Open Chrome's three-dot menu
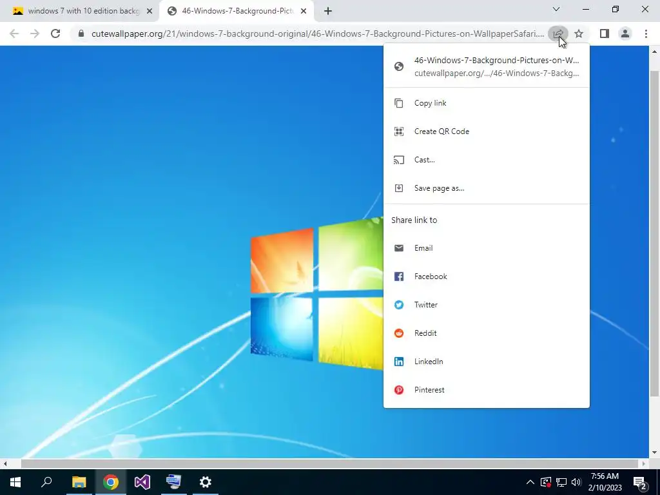The image size is (660, 495). (646, 34)
